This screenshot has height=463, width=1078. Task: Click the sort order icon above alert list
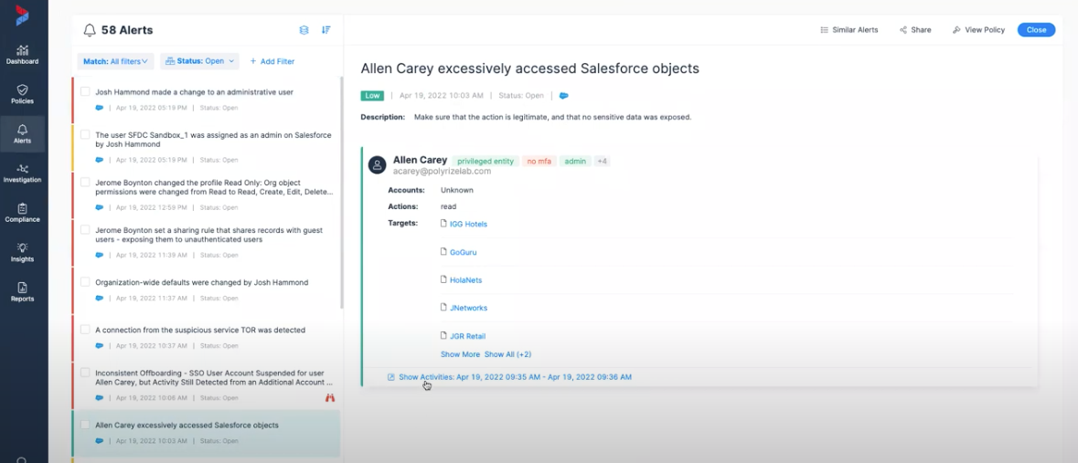(x=326, y=30)
